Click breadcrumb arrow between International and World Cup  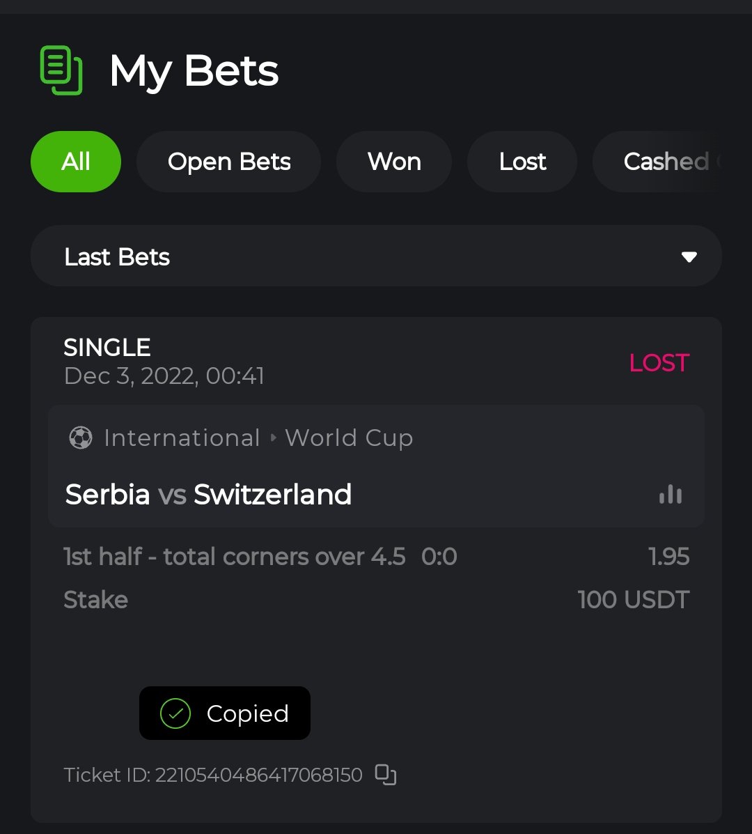(273, 438)
